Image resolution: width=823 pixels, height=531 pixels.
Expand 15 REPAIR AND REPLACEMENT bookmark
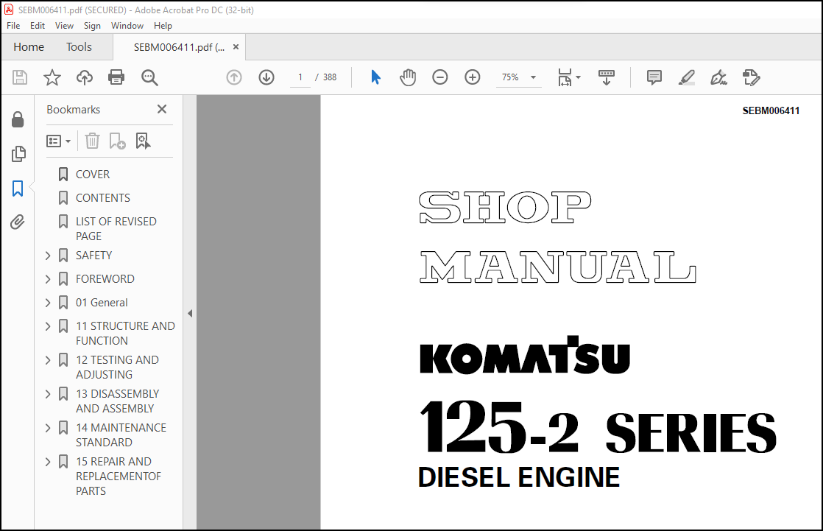coord(48,462)
